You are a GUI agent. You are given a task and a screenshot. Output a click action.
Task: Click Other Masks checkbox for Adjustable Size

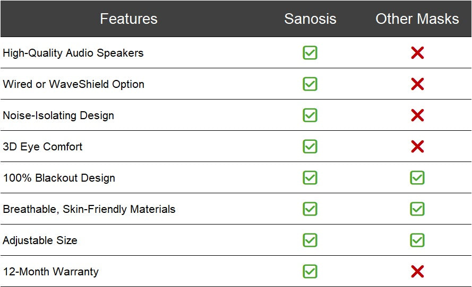(417, 240)
